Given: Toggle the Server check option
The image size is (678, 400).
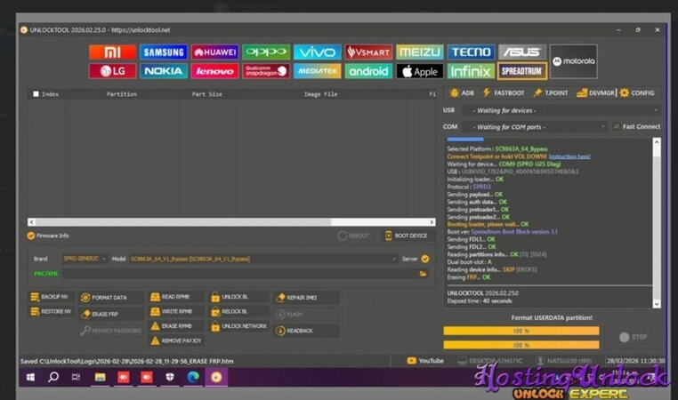Looking at the screenshot, I should [x=425, y=259].
